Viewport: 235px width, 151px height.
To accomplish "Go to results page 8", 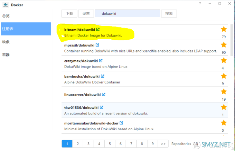I will click(x=142, y=144).
